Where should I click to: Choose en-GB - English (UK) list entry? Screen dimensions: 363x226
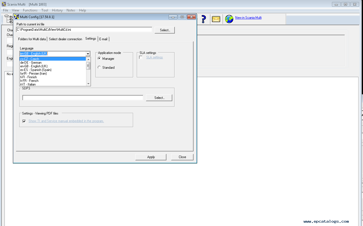coord(53,66)
